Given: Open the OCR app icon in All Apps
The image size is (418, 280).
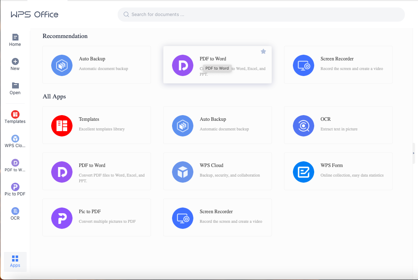Looking at the screenshot, I should click(x=304, y=126).
